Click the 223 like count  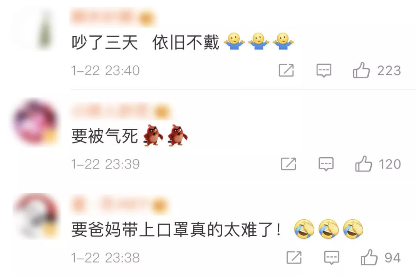click(389, 71)
